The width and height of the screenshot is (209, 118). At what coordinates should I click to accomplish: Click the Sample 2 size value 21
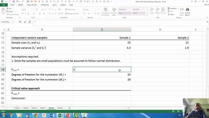pyautogui.click(x=160, y=43)
